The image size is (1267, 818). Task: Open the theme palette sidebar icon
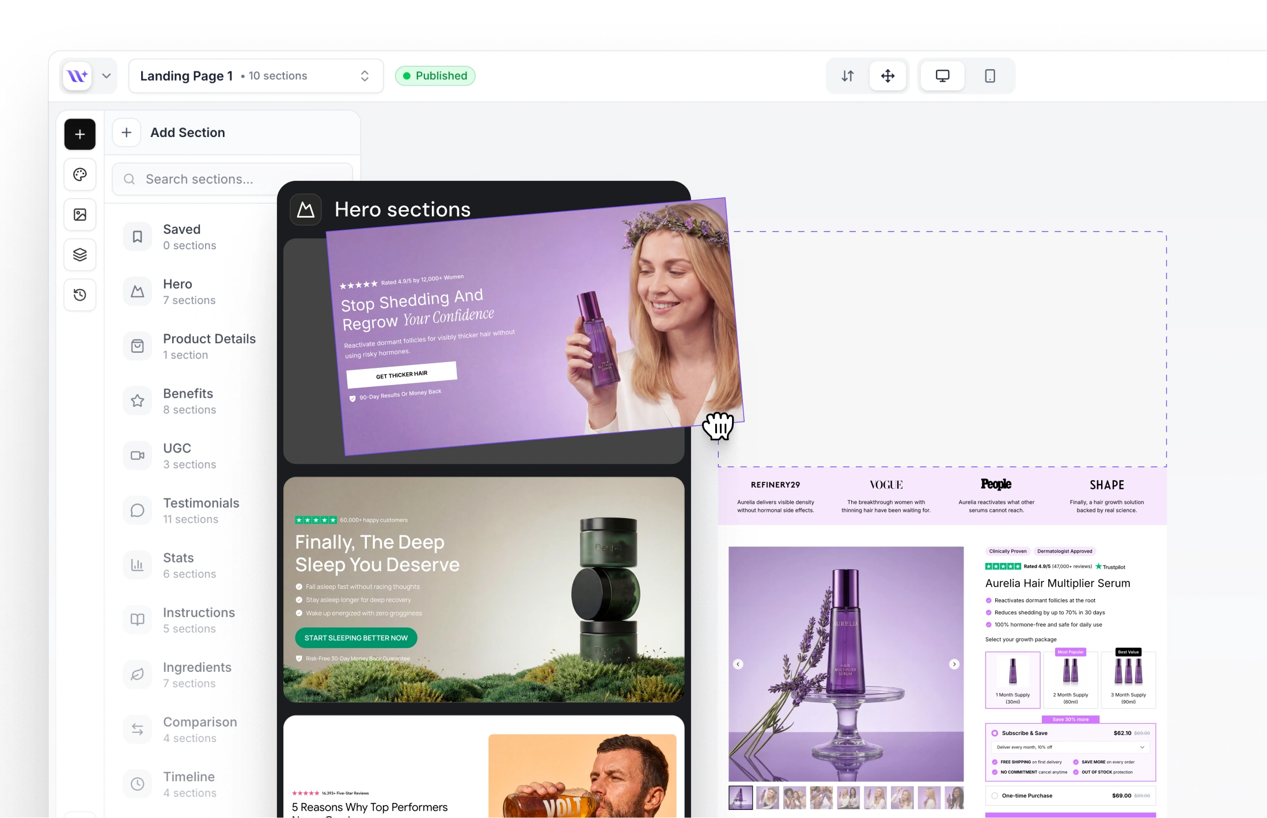(80, 174)
